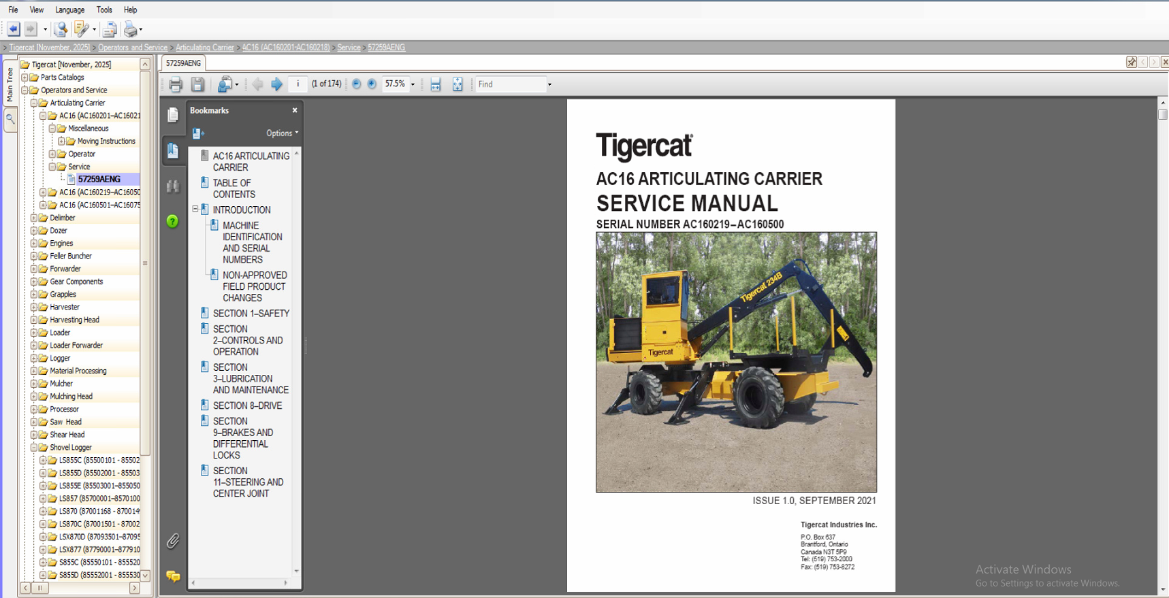The height and width of the screenshot is (598, 1169).
Task: Click the Articulating Carrier breadcrumb link
Action: (x=205, y=48)
